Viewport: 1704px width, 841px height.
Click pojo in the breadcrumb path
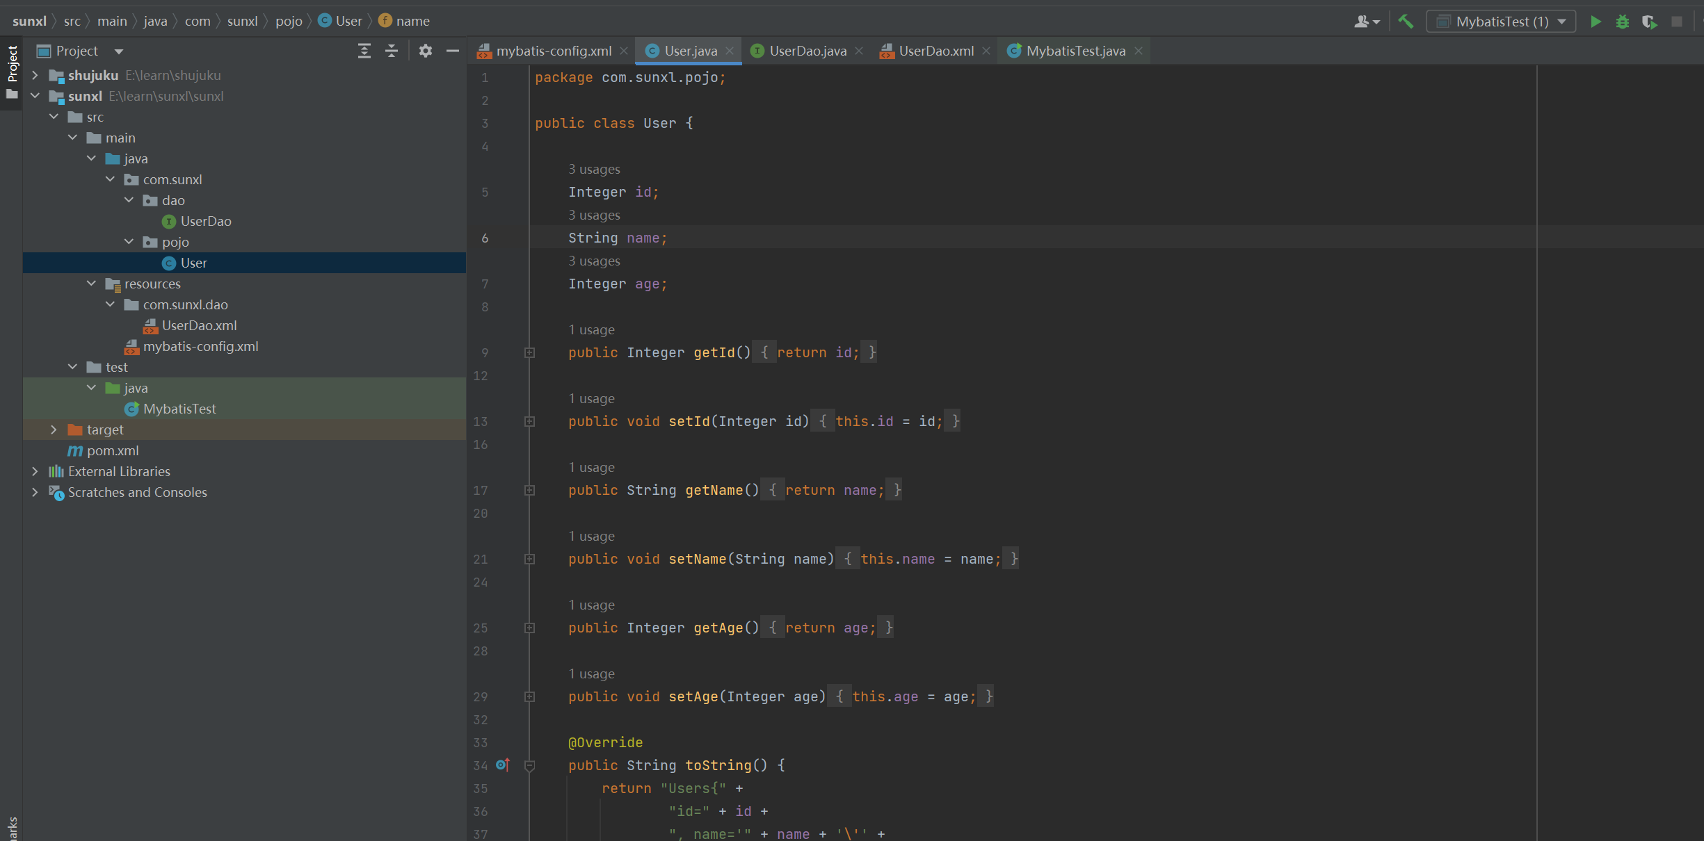coord(289,21)
